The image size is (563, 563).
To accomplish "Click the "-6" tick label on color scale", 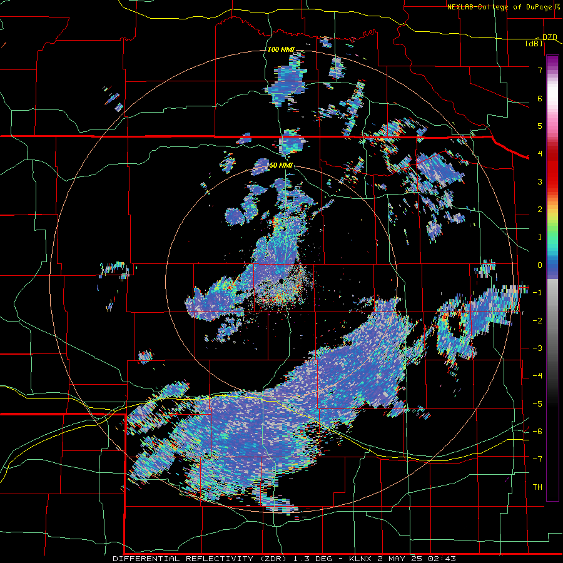I will click(x=537, y=431).
